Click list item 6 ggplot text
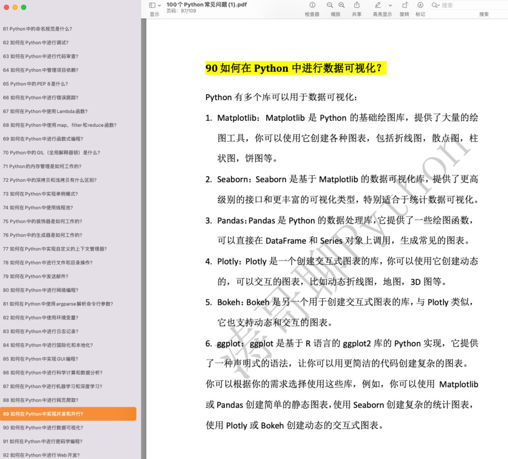 (342, 353)
